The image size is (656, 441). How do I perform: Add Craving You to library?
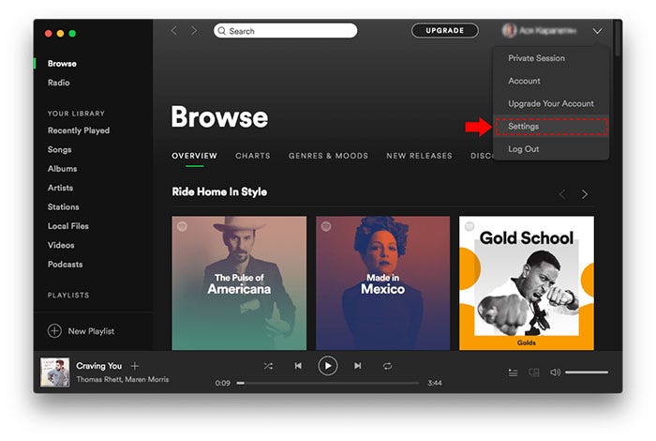[x=135, y=366]
